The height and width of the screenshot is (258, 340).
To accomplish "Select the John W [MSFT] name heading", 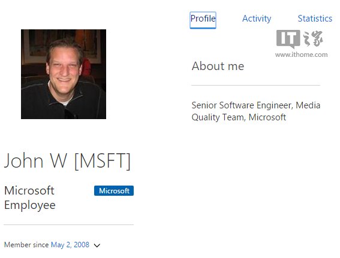I will point(67,160).
